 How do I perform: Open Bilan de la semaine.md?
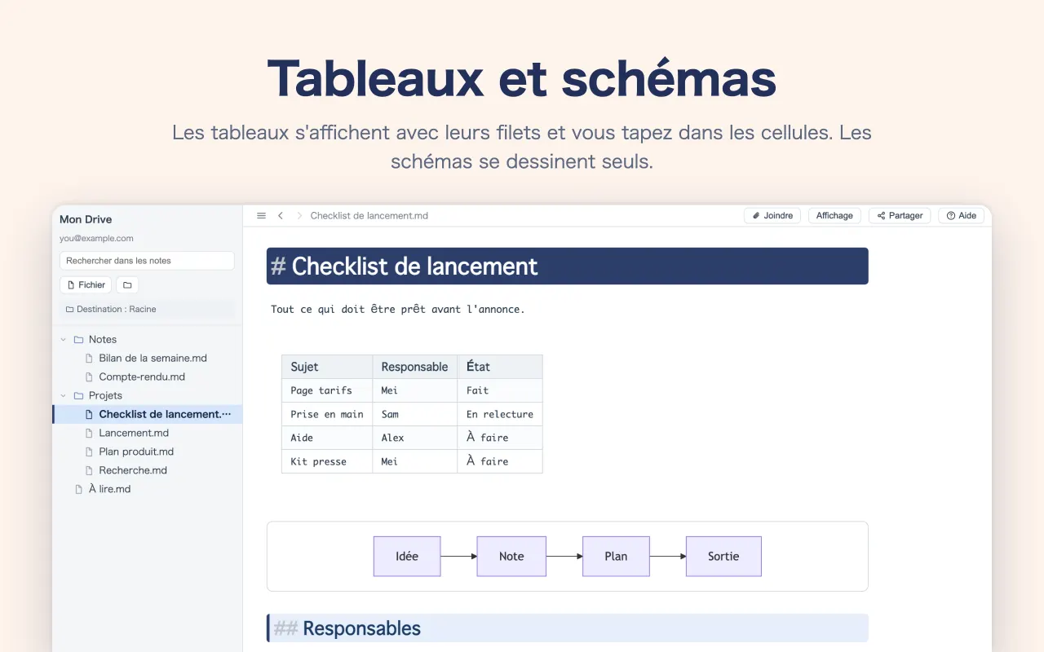(x=148, y=358)
